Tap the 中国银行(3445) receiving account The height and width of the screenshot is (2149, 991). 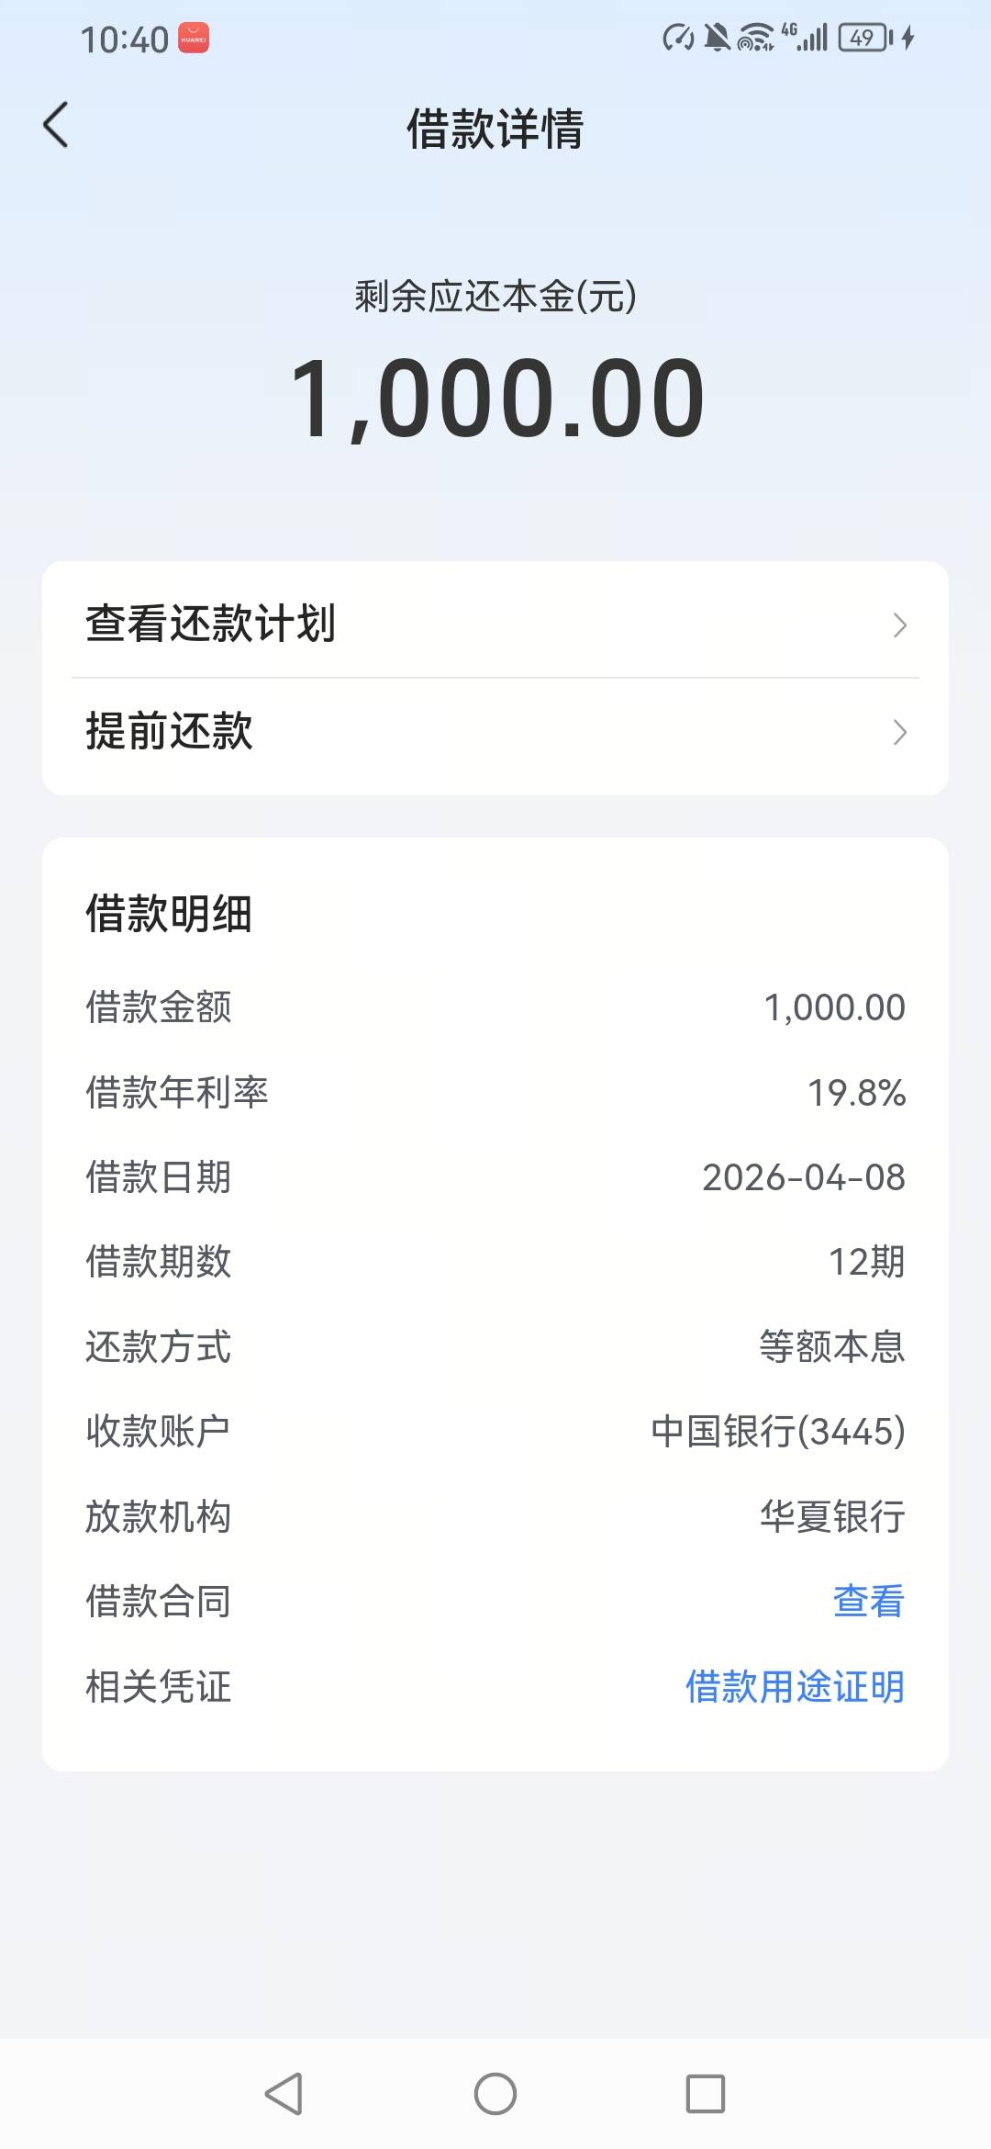tap(778, 1431)
